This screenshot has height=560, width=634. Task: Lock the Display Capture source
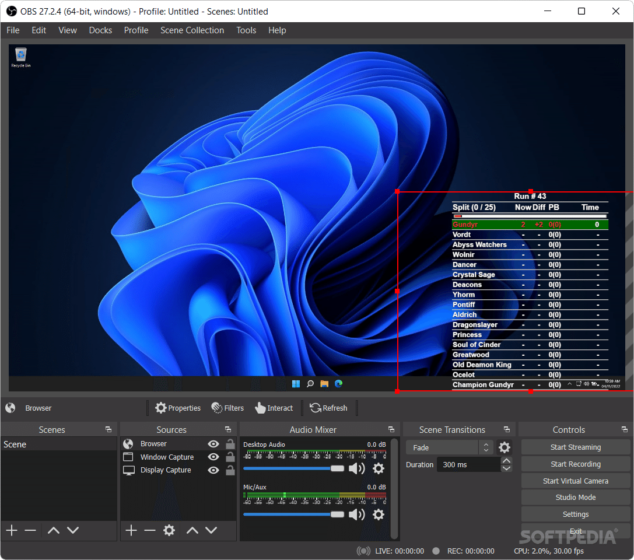230,470
